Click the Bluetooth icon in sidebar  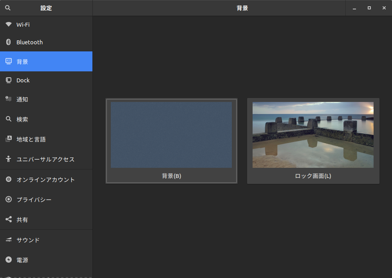[x=9, y=42]
